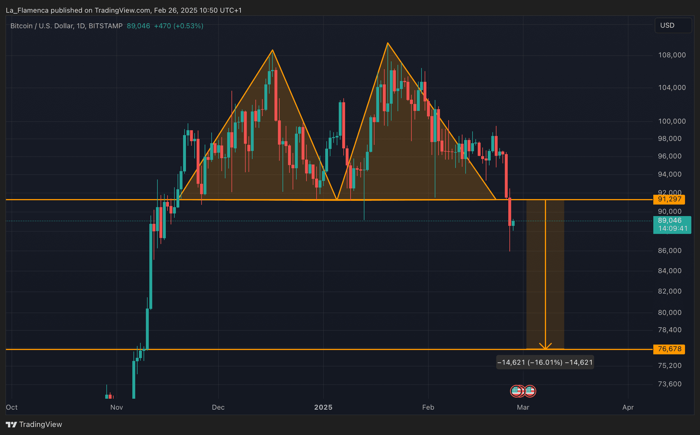This screenshot has height=435, width=700.
Task: Click the rightmost US flag economic event icon
Action: coord(530,391)
